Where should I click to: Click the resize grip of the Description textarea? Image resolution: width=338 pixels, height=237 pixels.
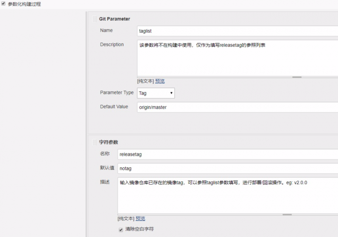tap(297, 77)
